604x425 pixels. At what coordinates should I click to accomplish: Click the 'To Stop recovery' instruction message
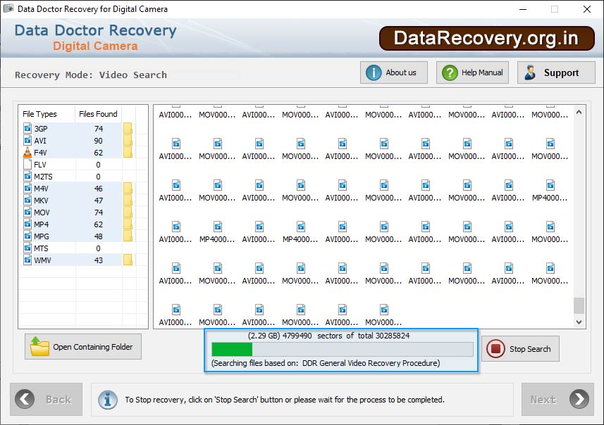[285, 400]
